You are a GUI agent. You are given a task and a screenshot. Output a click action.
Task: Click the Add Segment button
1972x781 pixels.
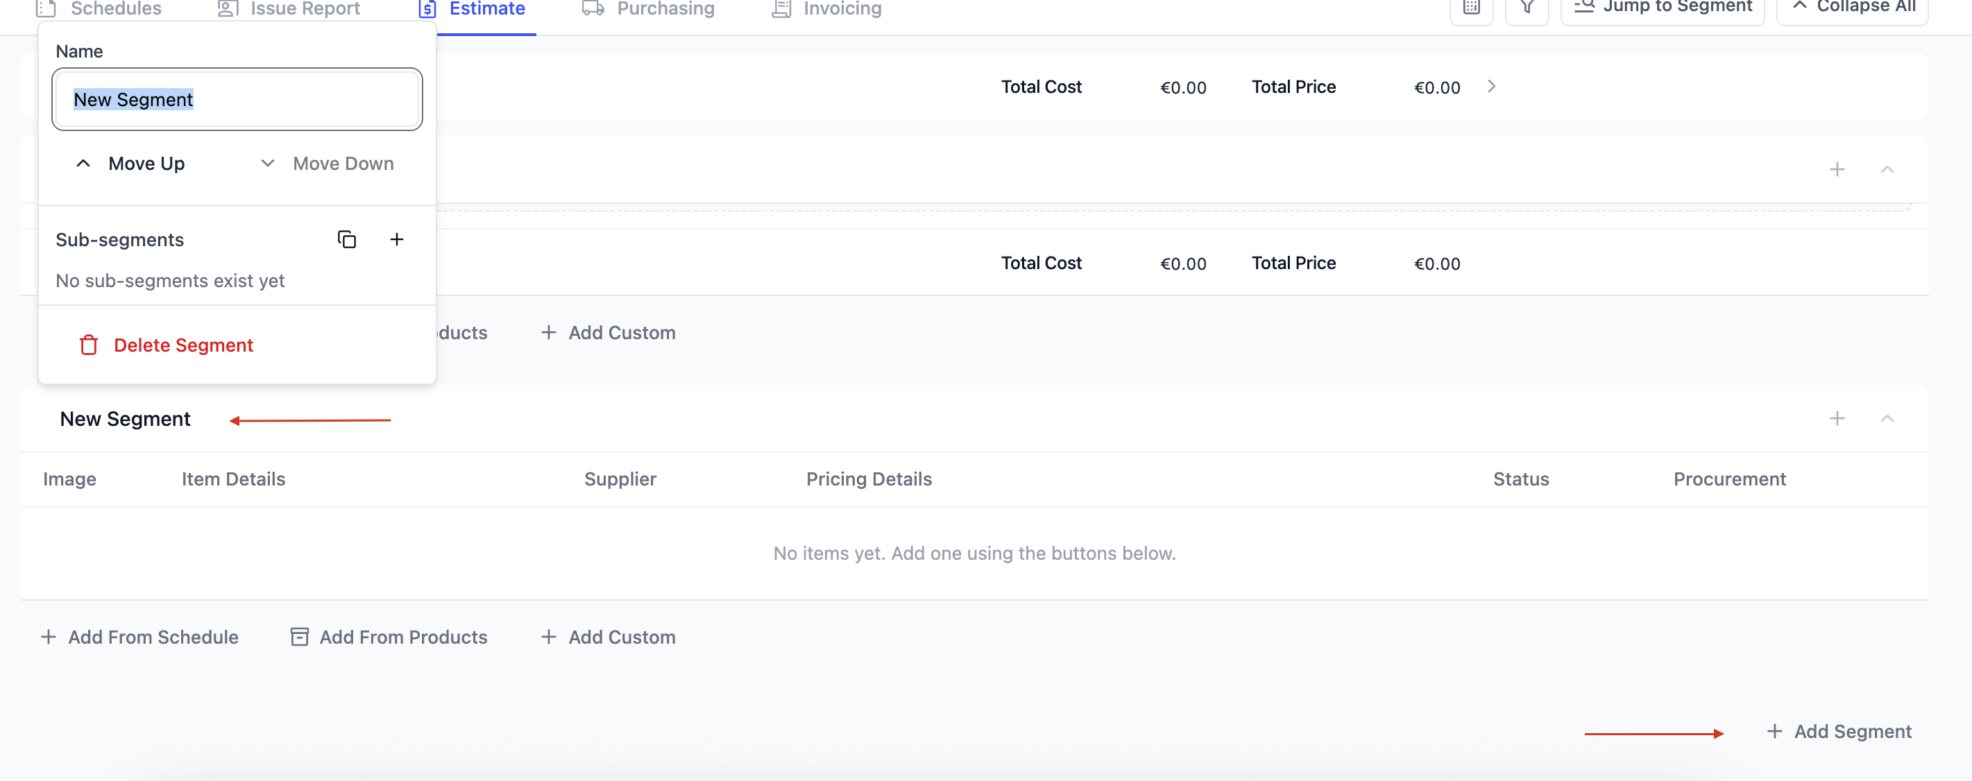(1839, 731)
